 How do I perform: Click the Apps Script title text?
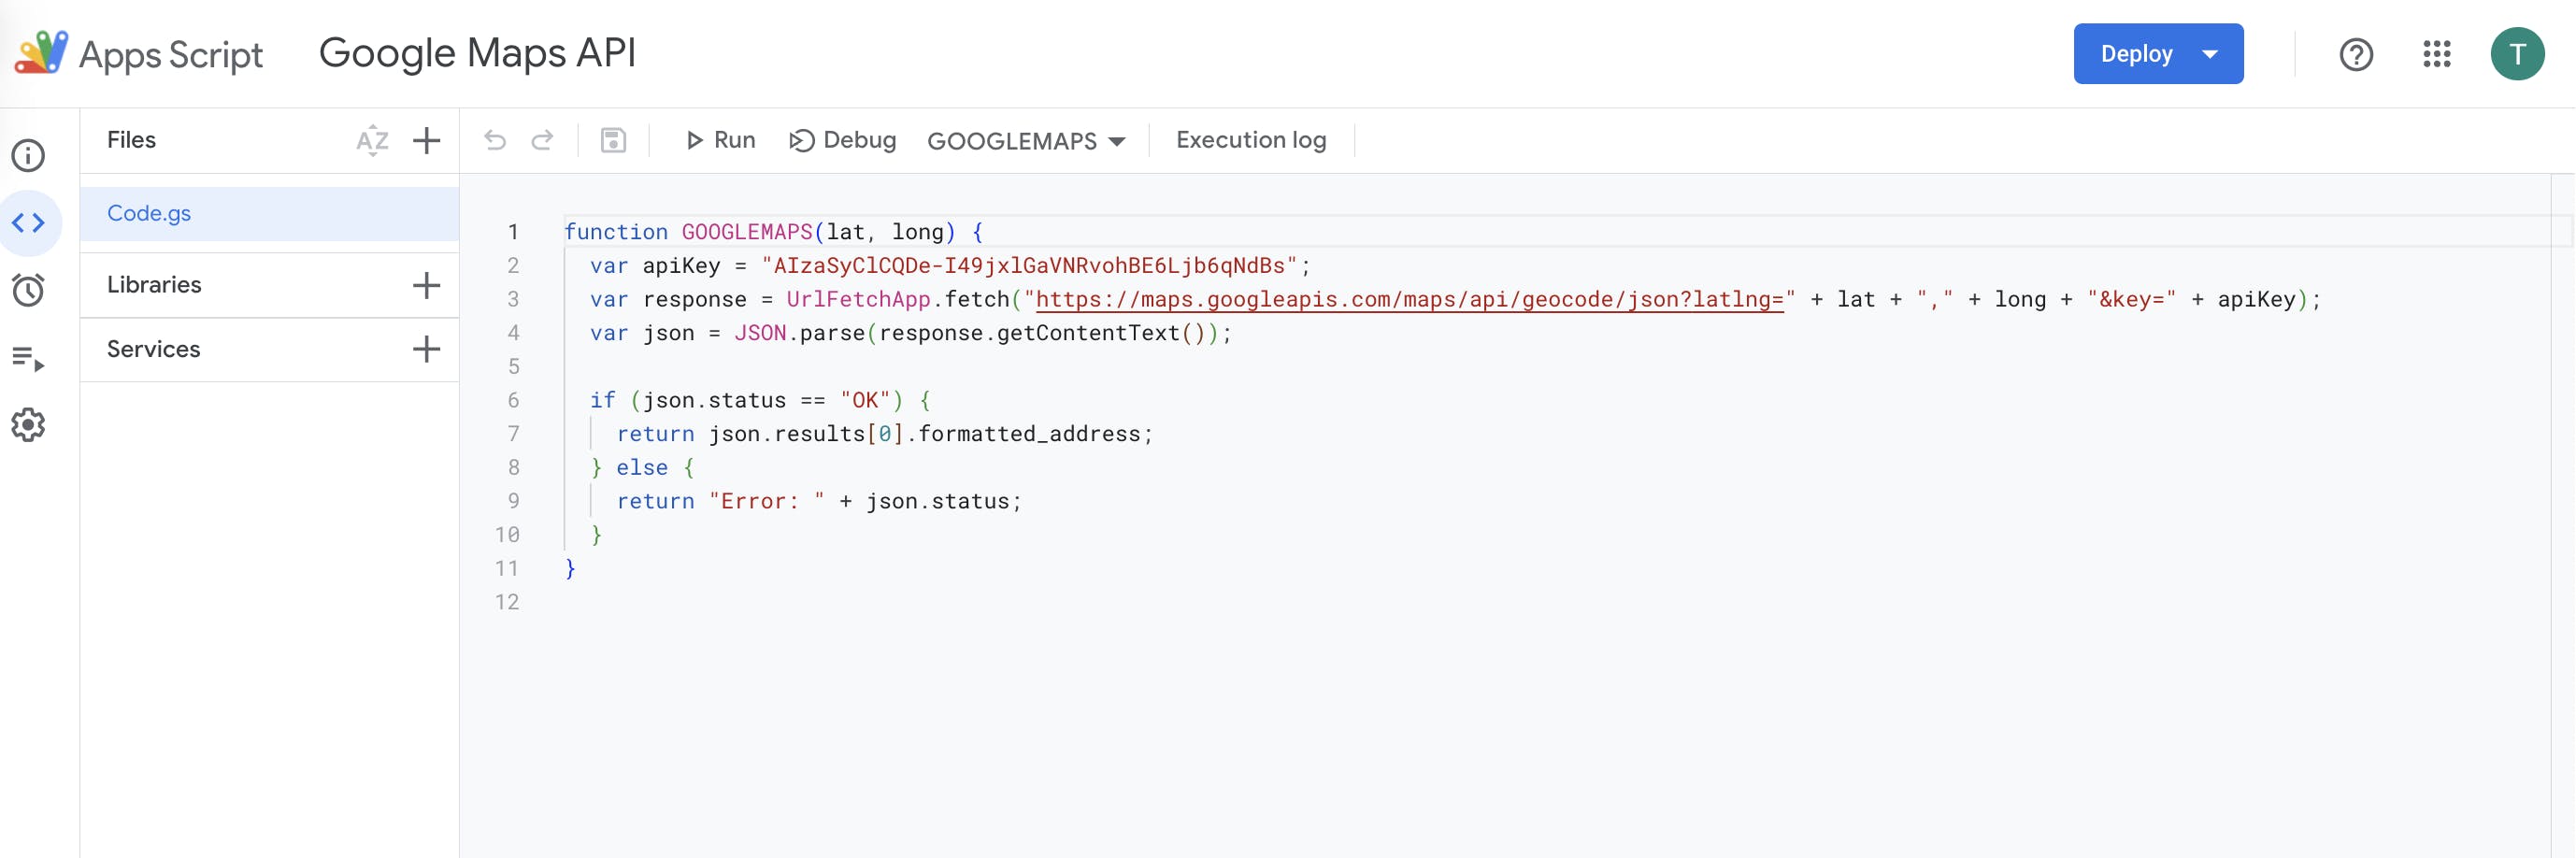click(171, 55)
